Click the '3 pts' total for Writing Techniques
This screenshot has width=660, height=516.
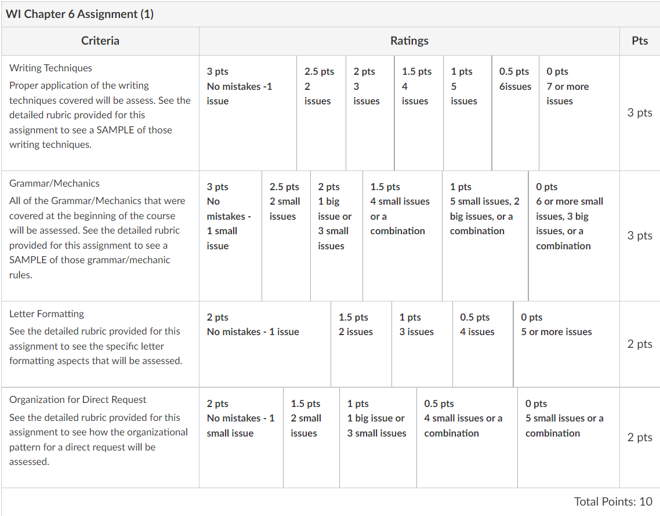click(x=640, y=113)
